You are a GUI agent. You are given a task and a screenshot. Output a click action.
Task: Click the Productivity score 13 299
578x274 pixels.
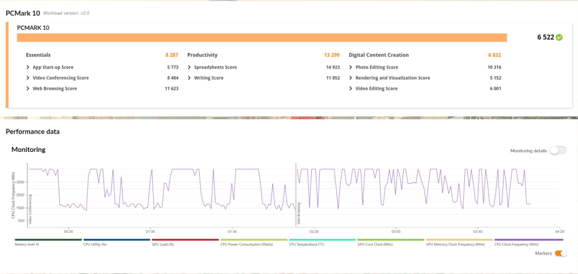332,55
